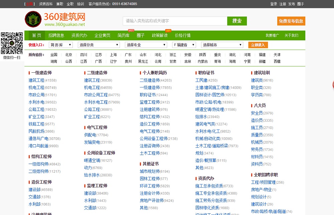Open the 登录 link in top bar
334x215 pixels.
[274, 4]
